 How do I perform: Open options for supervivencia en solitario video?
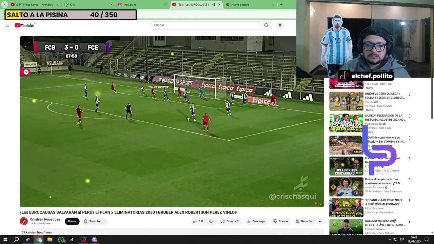point(409,138)
